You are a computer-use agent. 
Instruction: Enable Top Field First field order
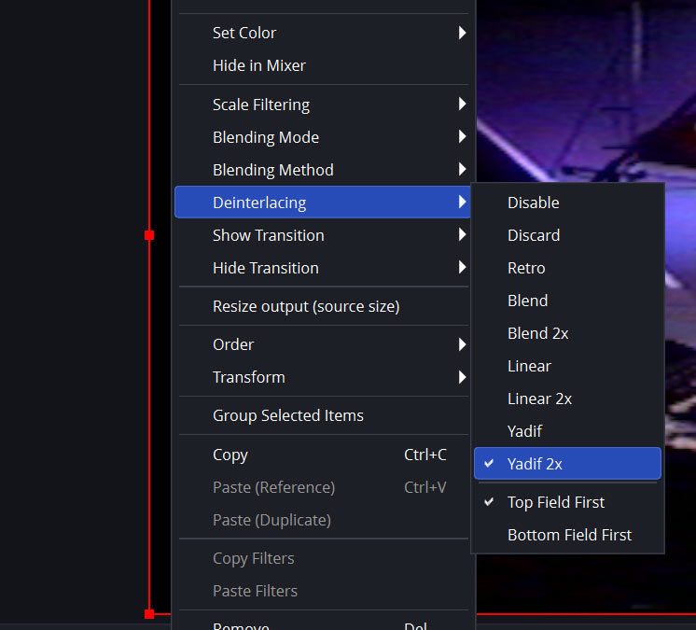555,502
